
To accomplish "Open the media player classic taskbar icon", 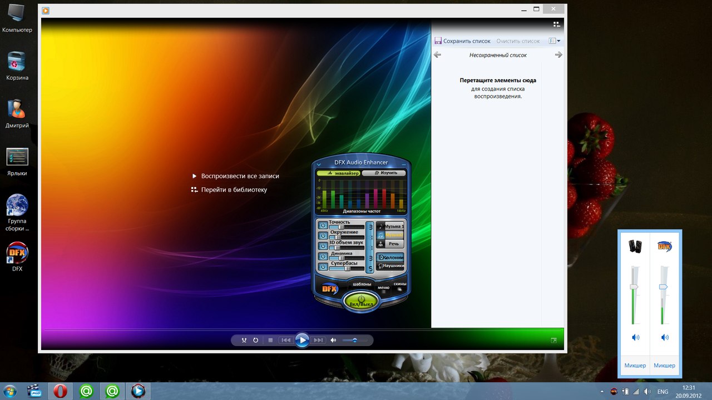I will click(35, 391).
